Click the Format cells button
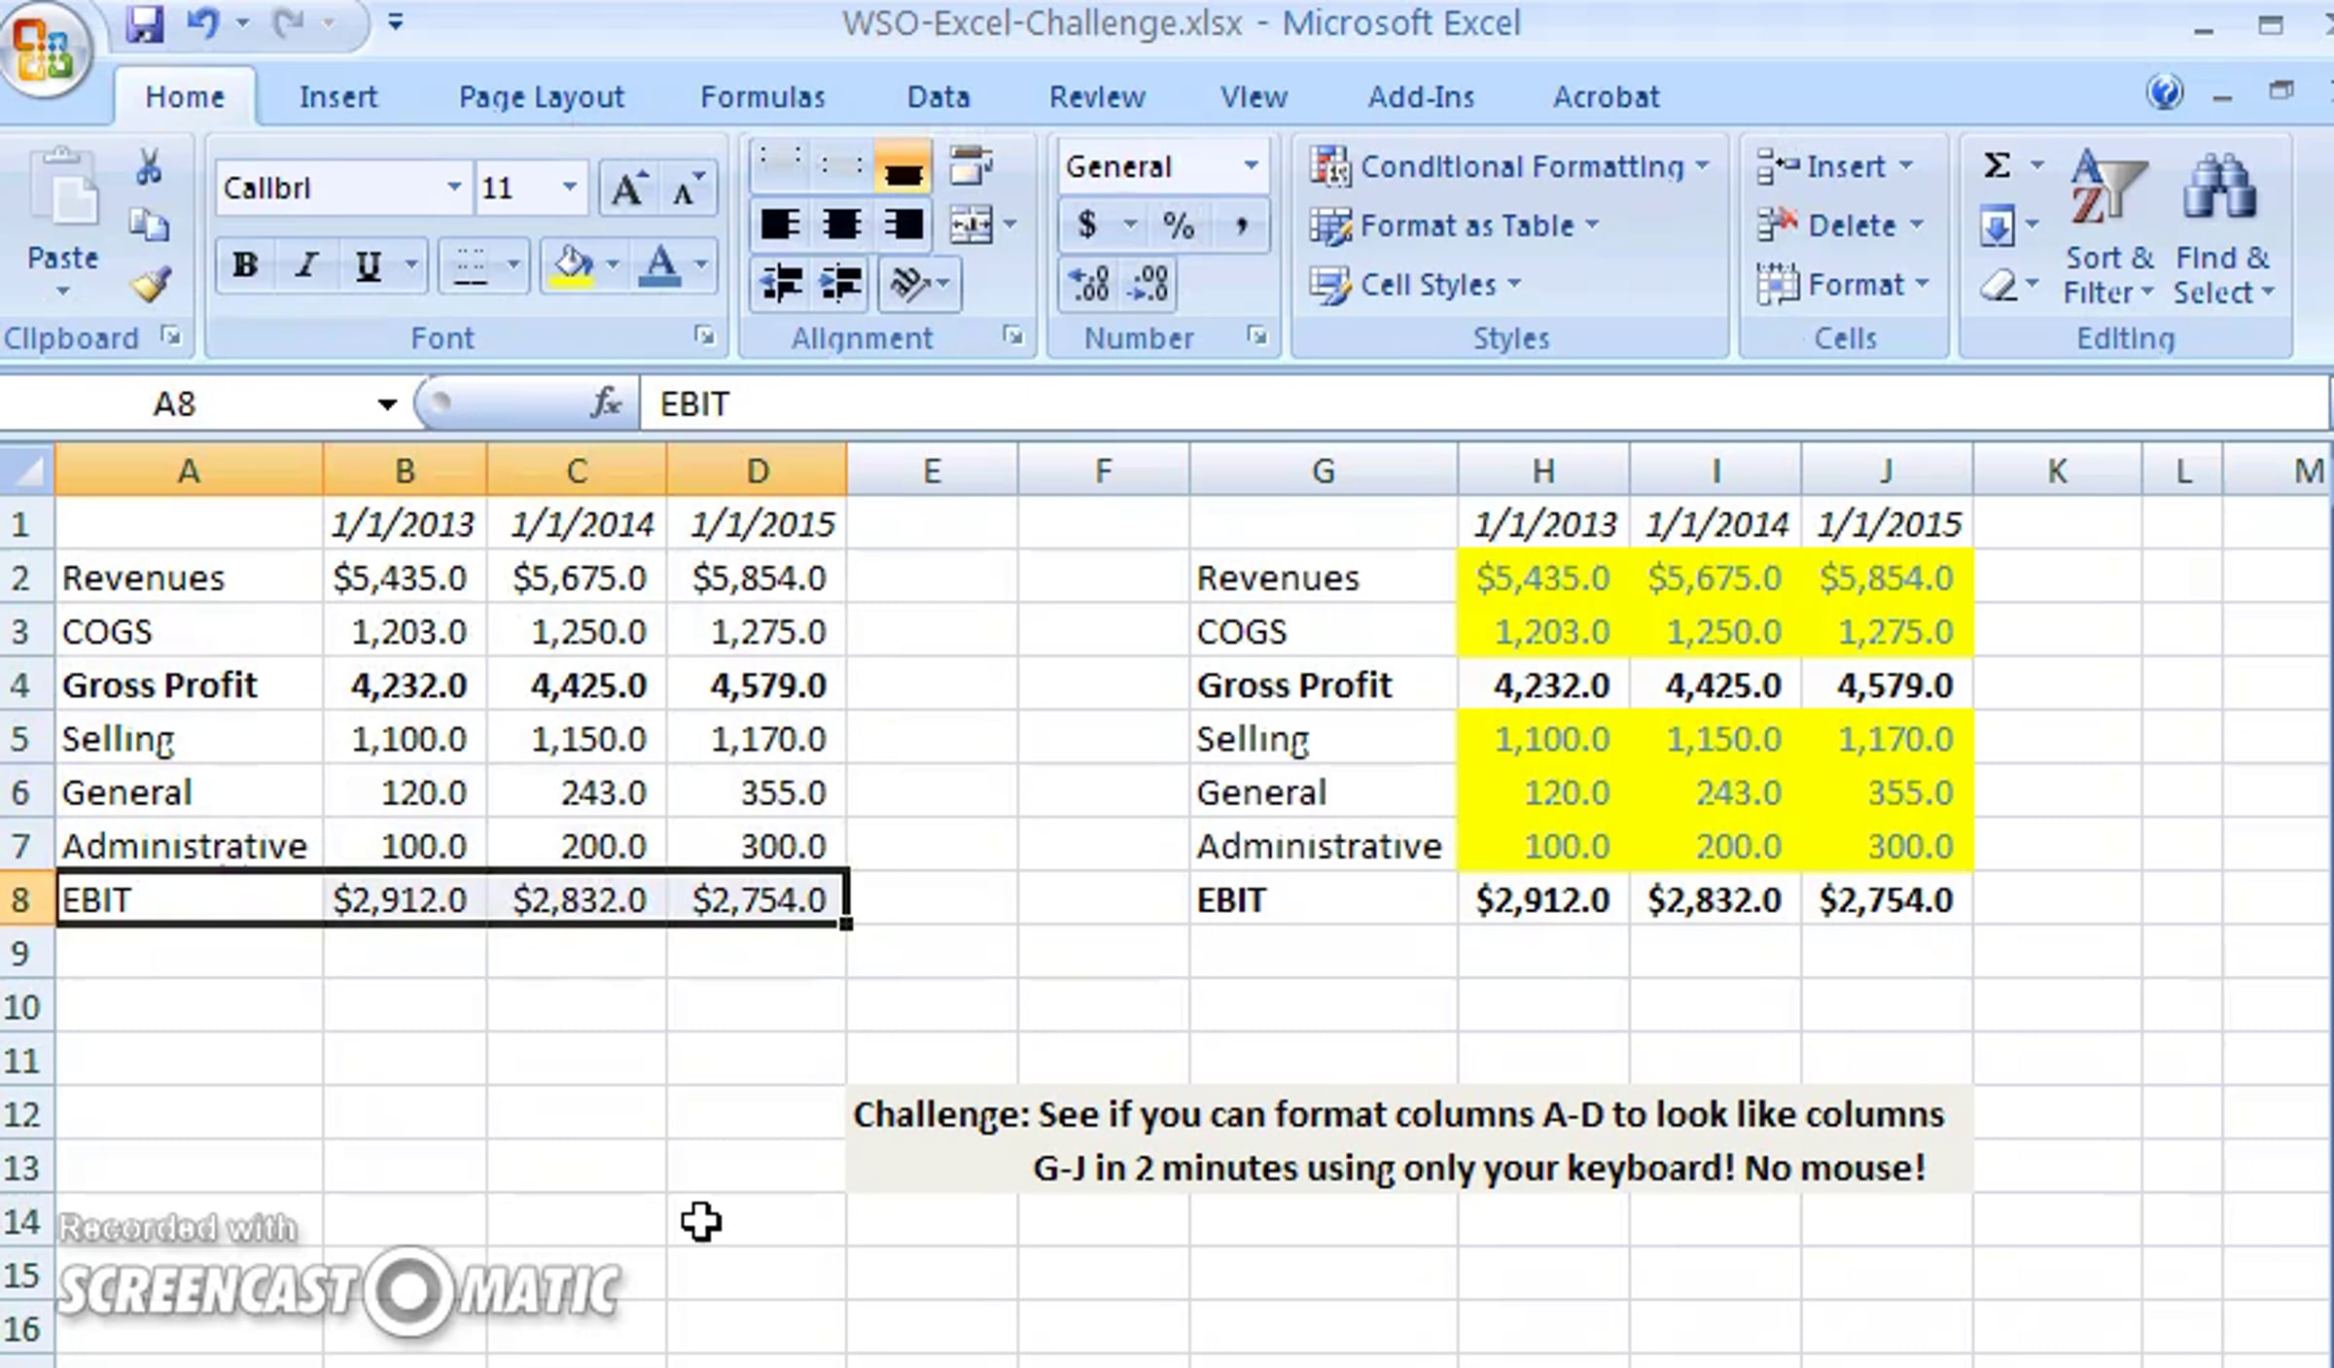The image size is (2334, 1368). (x=1844, y=284)
